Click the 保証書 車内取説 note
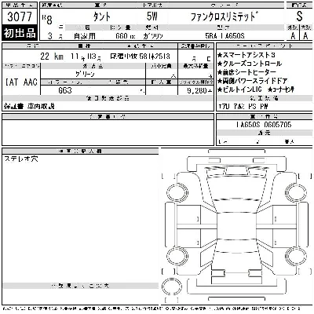The height and width of the screenshot is (314, 314). (x=29, y=106)
